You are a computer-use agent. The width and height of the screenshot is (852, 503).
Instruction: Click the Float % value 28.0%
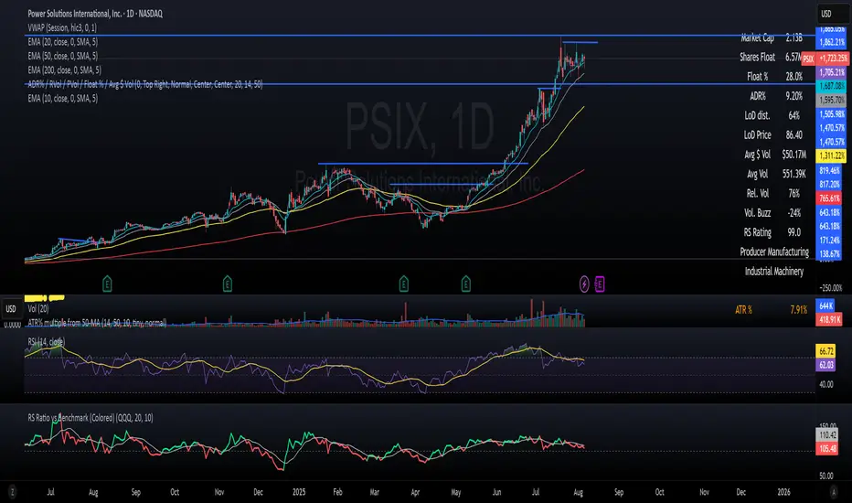[793, 77]
